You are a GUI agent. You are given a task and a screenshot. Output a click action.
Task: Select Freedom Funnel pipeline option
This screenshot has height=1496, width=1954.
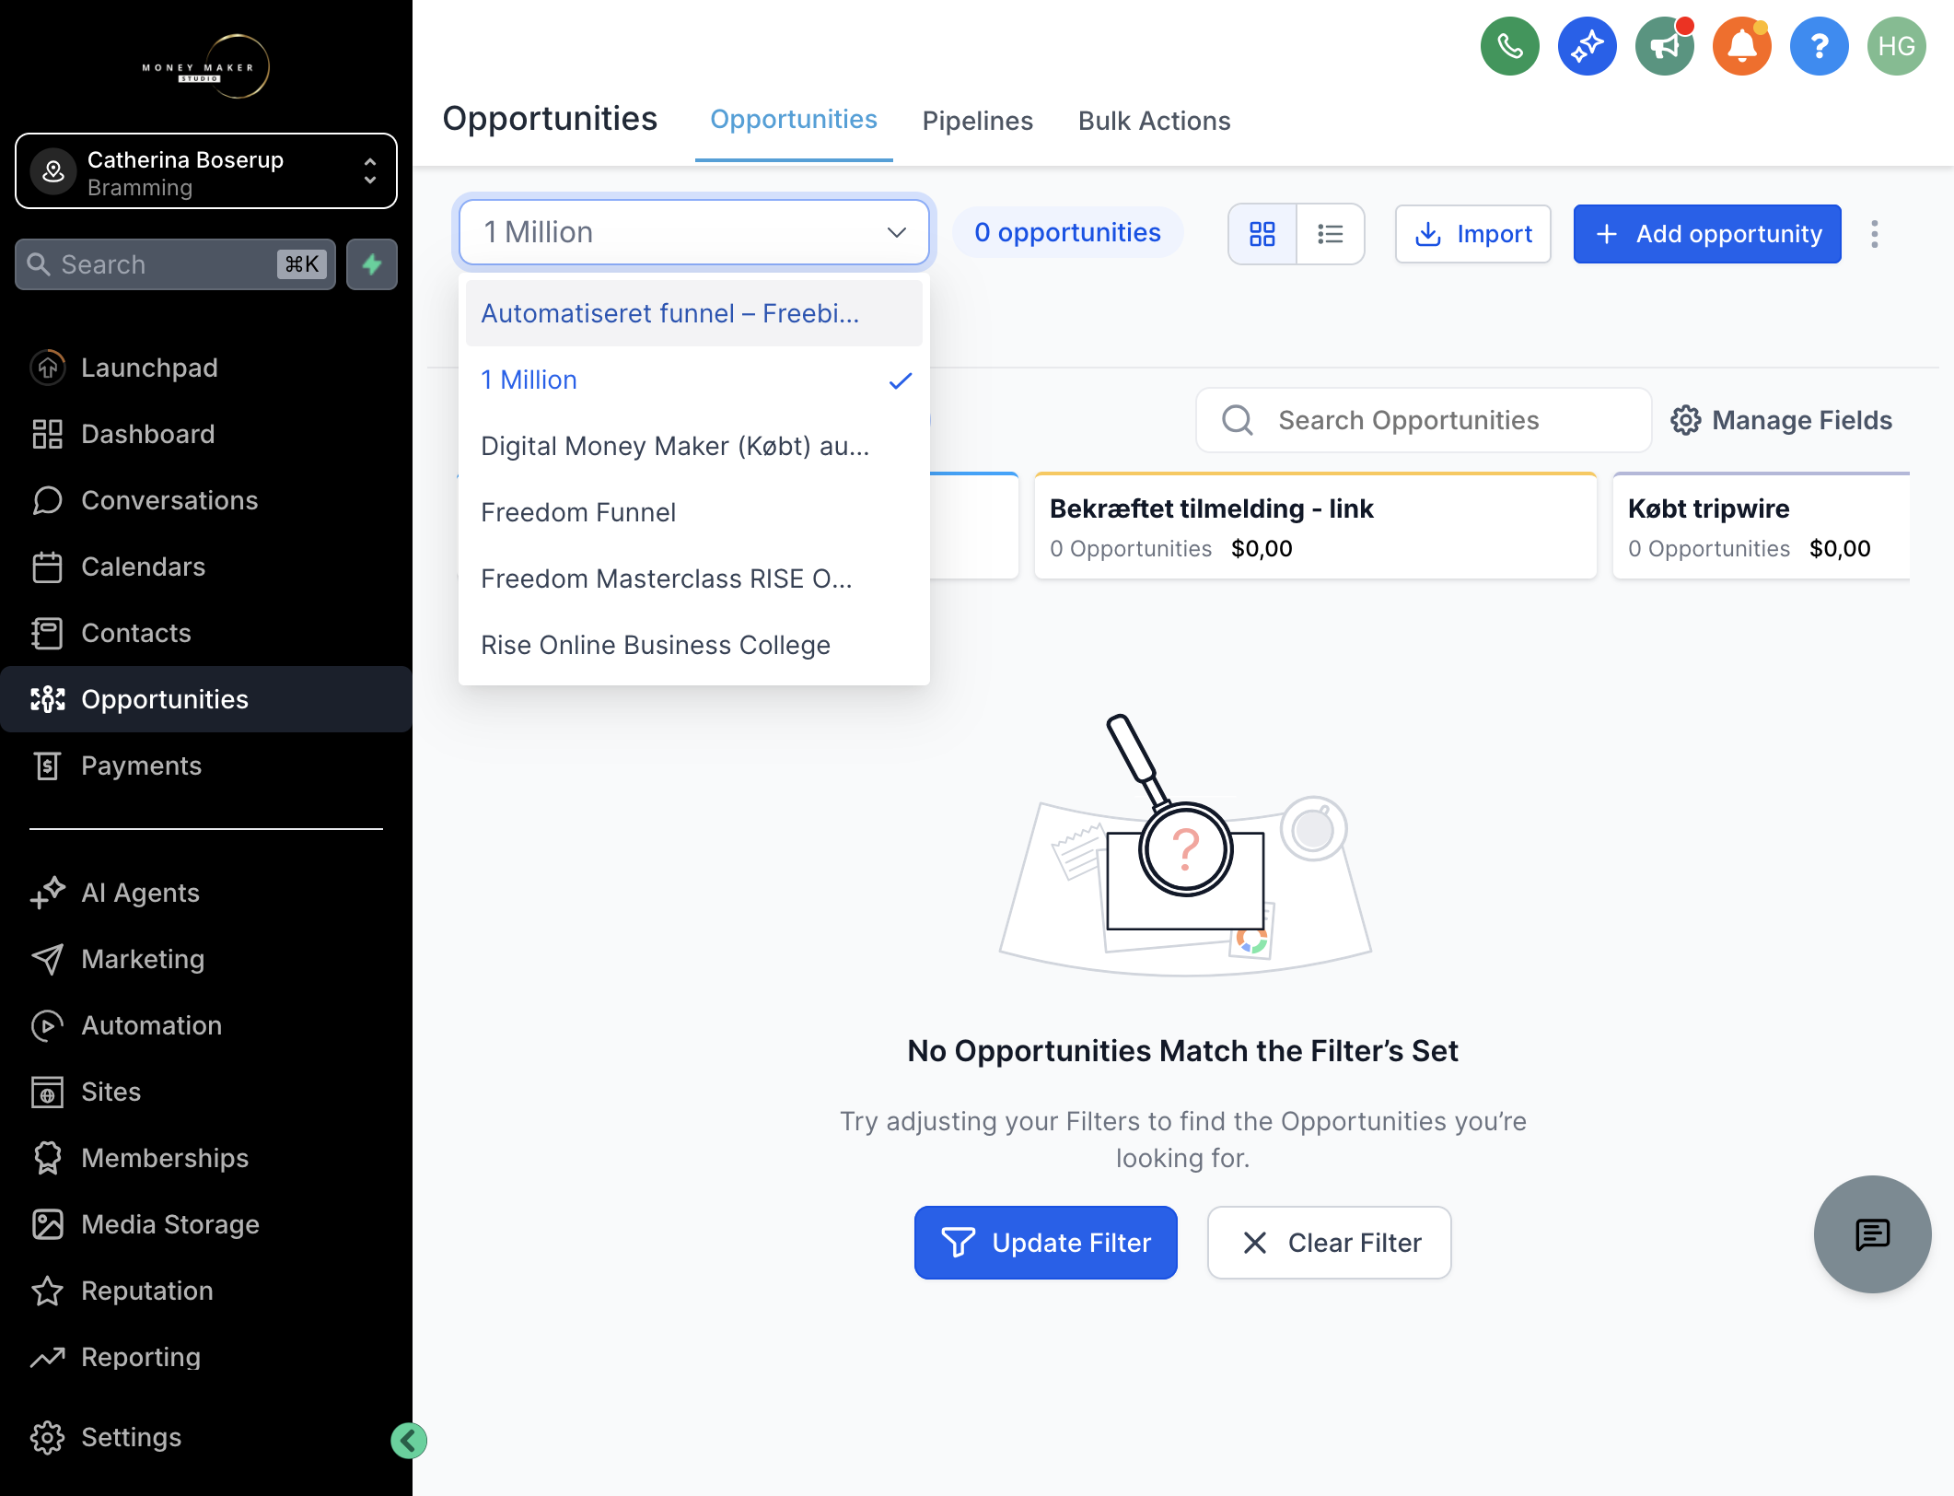pyautogui.click(x=694, y=512)
